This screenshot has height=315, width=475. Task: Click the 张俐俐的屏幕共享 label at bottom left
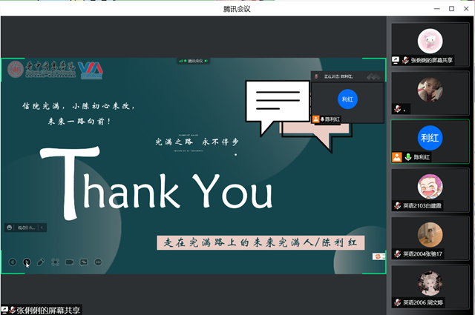coord(46,310)
